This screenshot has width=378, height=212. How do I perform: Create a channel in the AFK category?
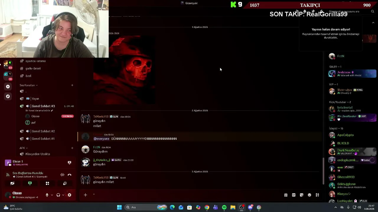coord(72,148)
